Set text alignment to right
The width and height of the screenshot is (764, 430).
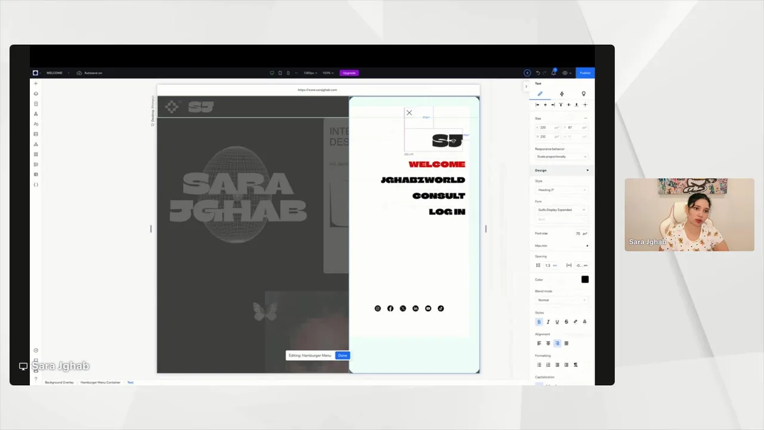[x=557, y=343]
